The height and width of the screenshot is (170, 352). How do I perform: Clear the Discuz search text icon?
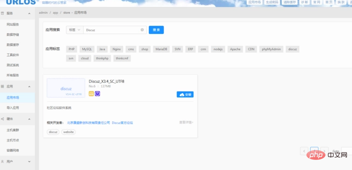point(142,30)
